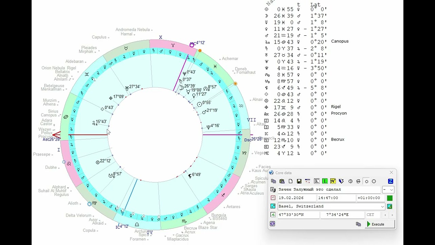Click the blue book icon
The height and width of the screenshot is (245, 435).
point(341,181)
